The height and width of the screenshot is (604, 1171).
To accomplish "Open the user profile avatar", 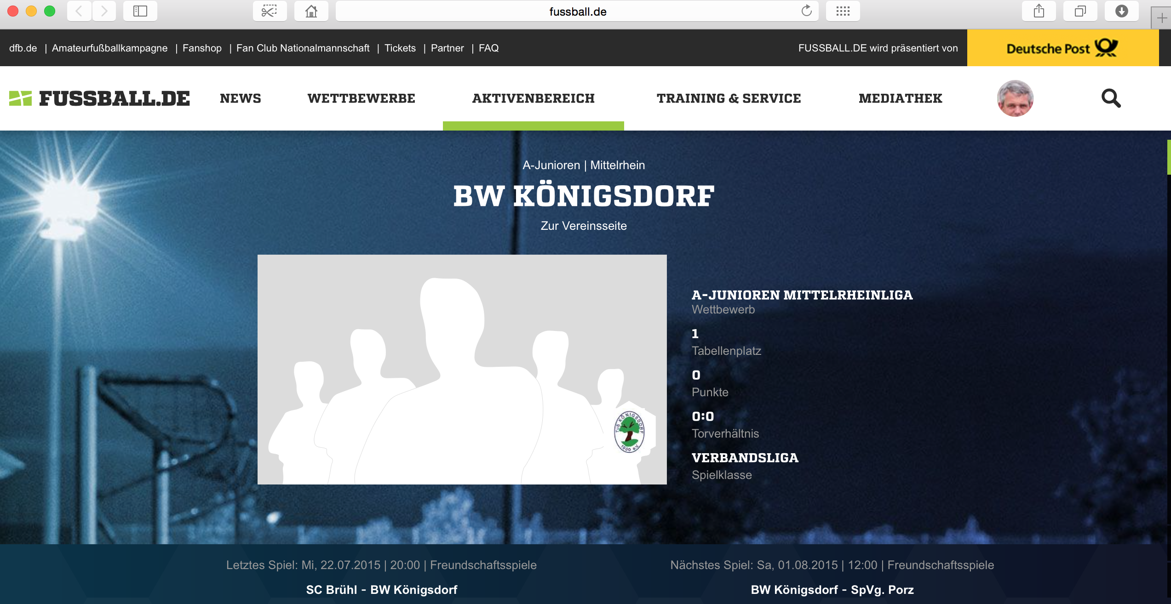I will coord(1015,98).
